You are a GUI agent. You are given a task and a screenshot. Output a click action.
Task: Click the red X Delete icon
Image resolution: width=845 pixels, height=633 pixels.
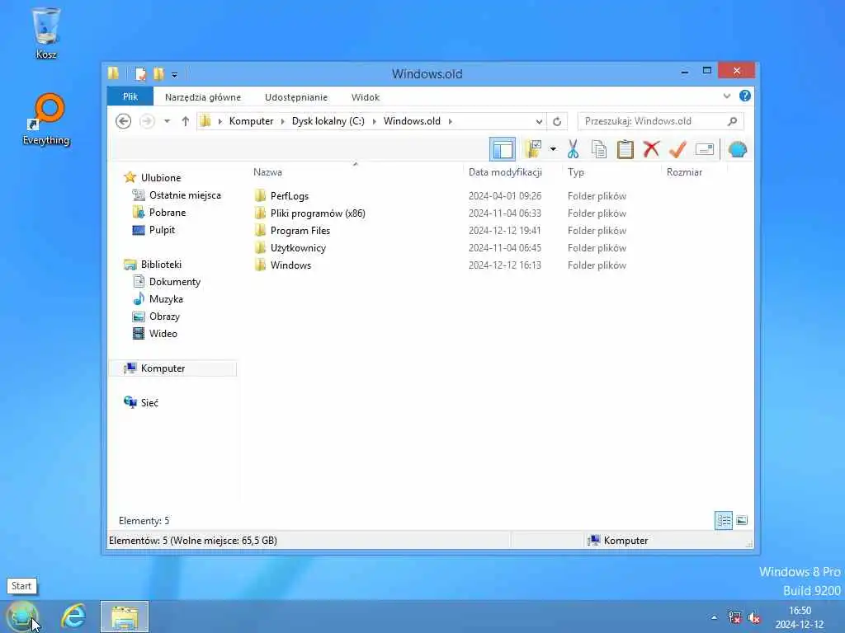pyautogui.click(x=651, y=149)
